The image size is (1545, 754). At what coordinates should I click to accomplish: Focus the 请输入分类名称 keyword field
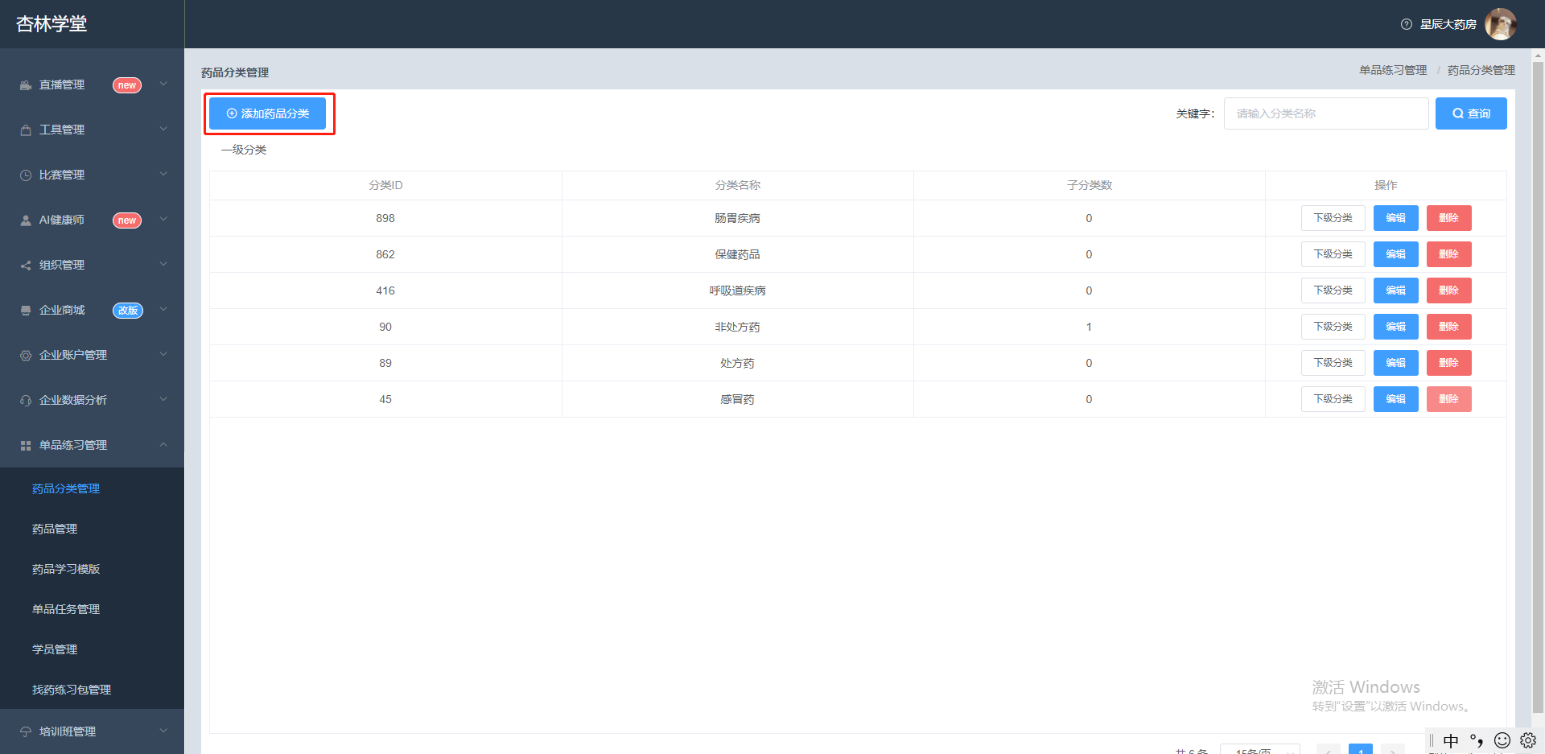point(1326,113)
